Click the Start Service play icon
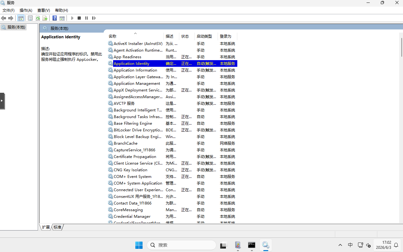Screen dimensions: 403x252 [x=72, y=18]
